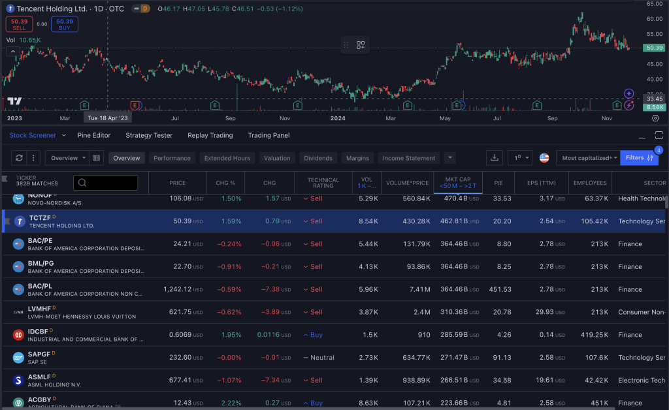Select the LVMHF ticker row text
This screenshot has width=669, height=410.
coord(39,309)
